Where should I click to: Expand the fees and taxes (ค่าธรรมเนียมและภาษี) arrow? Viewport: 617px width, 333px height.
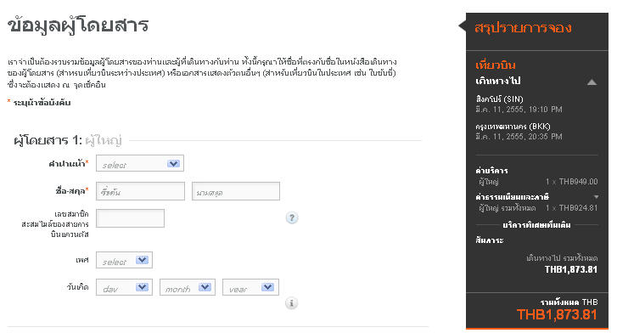[x=596, y=196]
